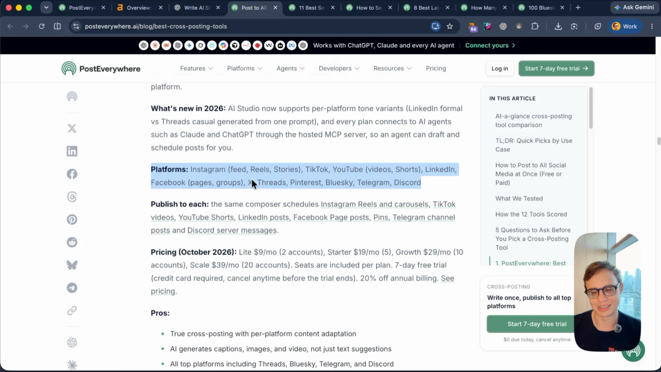Image resolution: width=661 pixels, height=372 pixels.
Task: Expand the Agents dropdown menu
Action: [291, 69]
